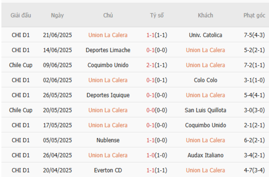Open the Deportes Limache team link
This screenshot has width=269, height=177.
click(108, 50)
